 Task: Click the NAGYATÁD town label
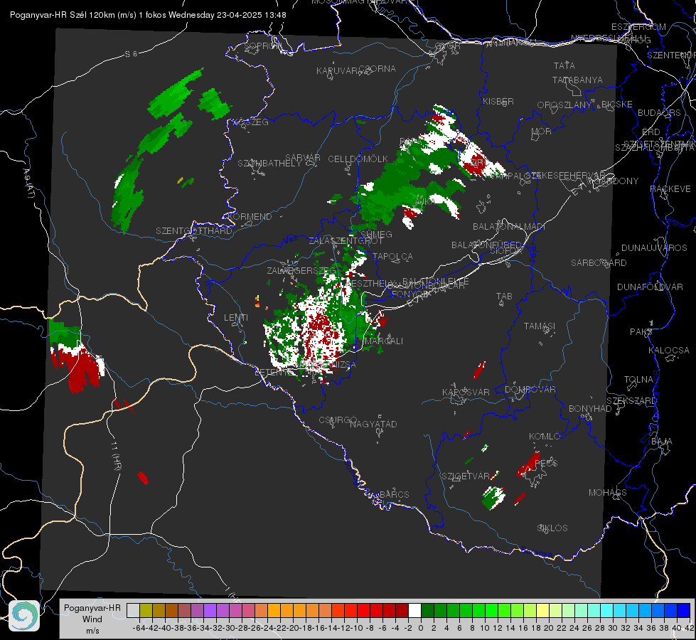click(x=373, y=424)
